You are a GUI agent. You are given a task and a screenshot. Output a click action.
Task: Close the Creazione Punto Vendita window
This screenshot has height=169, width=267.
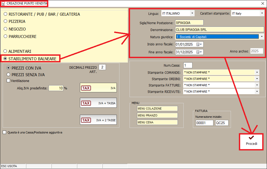[262, 3]
